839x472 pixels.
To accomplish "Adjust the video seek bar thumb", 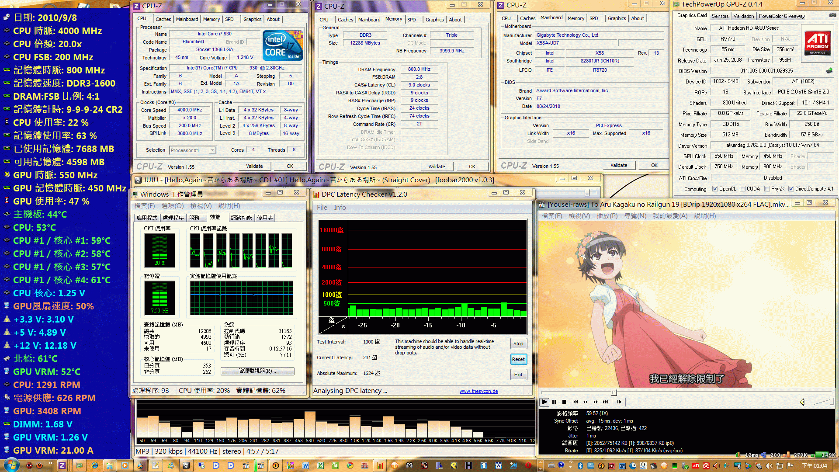I will 614,392.
